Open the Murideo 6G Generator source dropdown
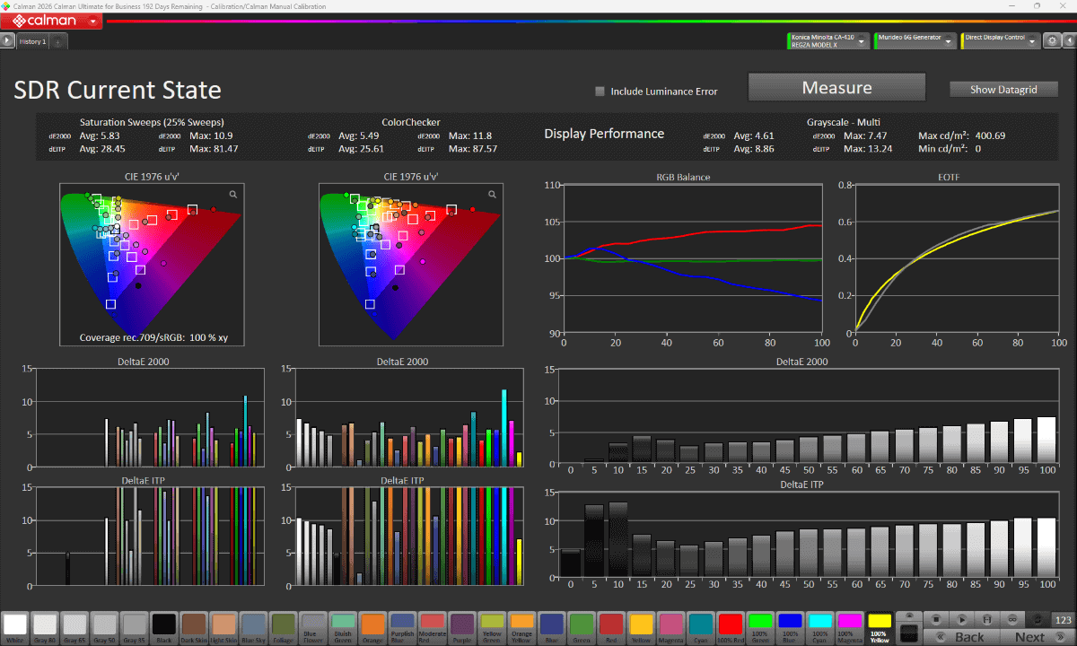The height and width of the screenshot is (646, 1077). point(915,40)
